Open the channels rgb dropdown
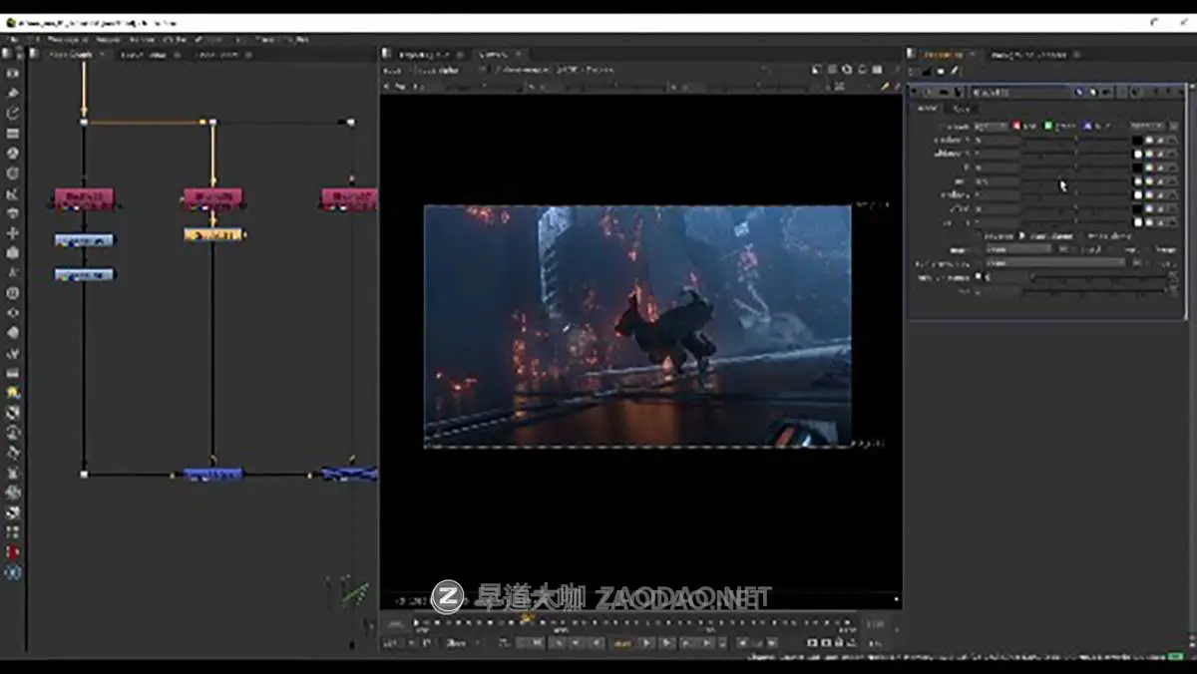1197x674 pixels. (x=992, y=127)
